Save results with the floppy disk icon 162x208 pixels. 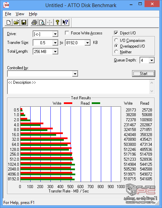(24, 22)
